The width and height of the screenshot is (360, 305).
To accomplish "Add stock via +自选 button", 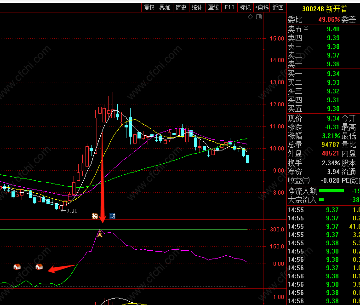I will pos(262,7).
